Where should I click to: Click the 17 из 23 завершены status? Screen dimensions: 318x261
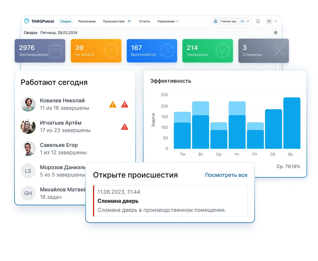(65, 130)
